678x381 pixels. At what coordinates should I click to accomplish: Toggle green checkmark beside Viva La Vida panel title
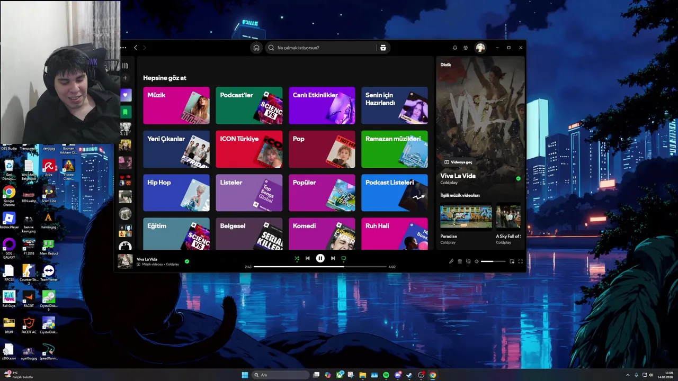click(518, 178)
